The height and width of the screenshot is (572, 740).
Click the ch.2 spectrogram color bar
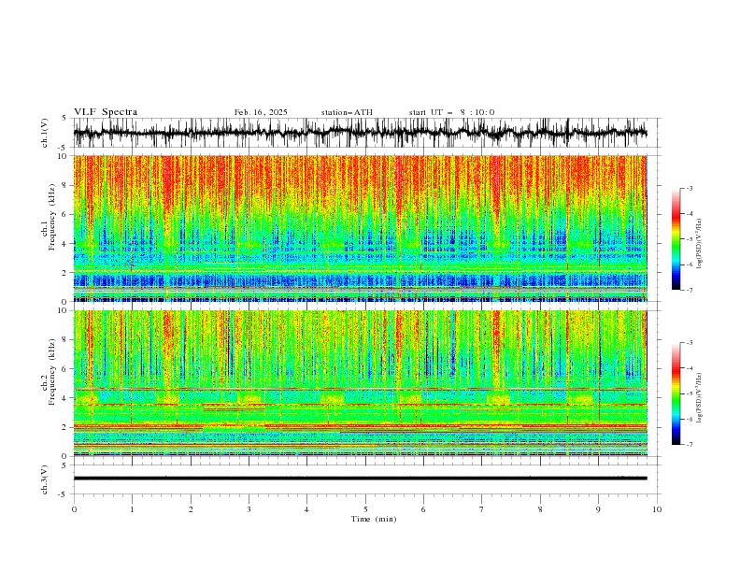pyautogui.click(x=676, y=393)
